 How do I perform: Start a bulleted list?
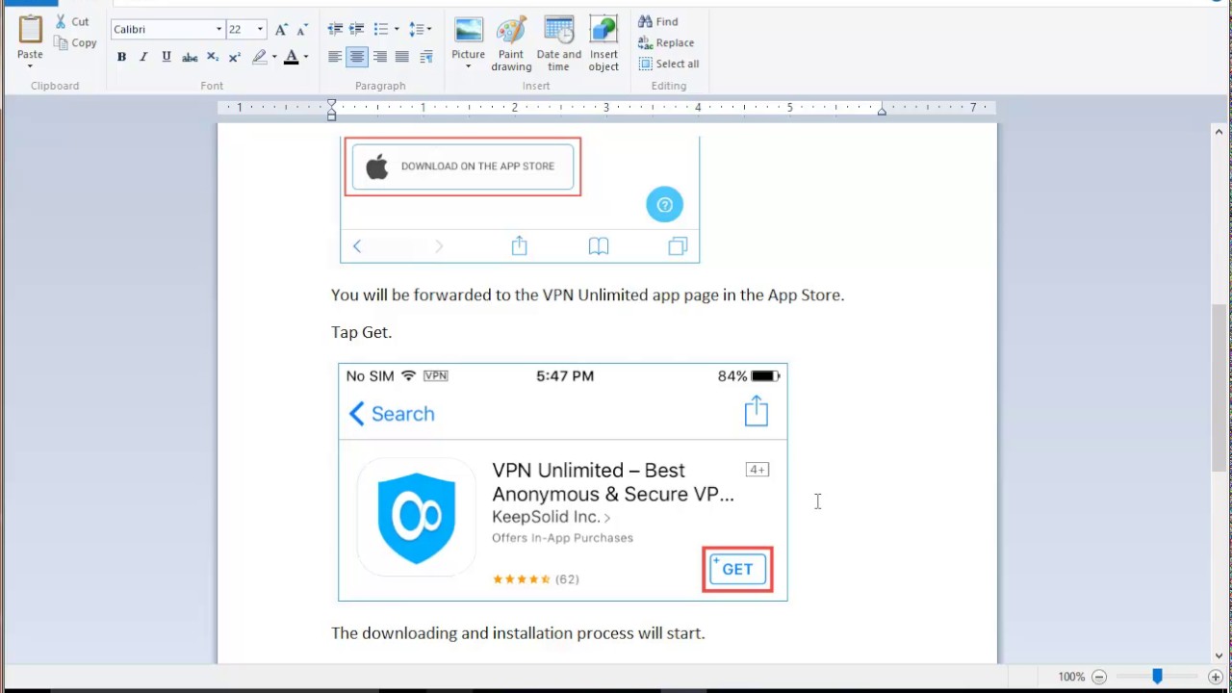click(x=381, y=29)
